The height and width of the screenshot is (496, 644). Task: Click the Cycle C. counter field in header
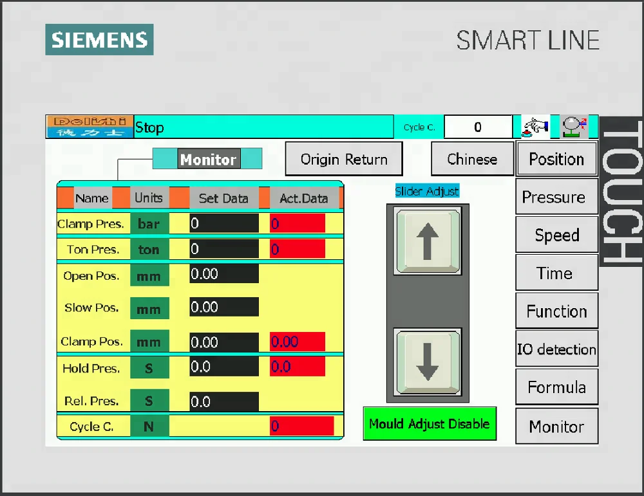click(477, 127)
